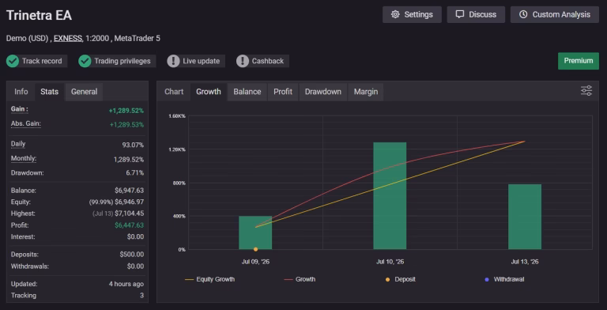Click Track record green checkmark icon
607x310 pixels.
tap(13, 61)
